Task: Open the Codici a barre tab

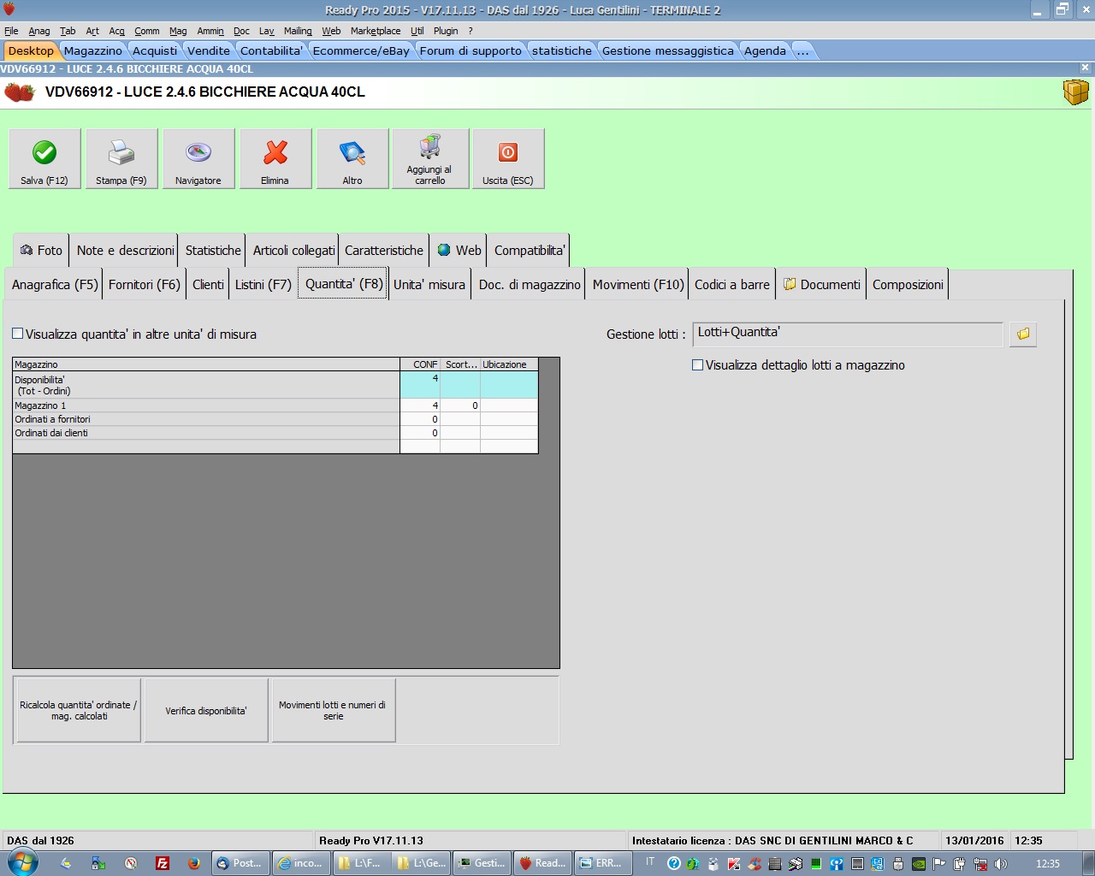Action: click(x=732, y=285)
